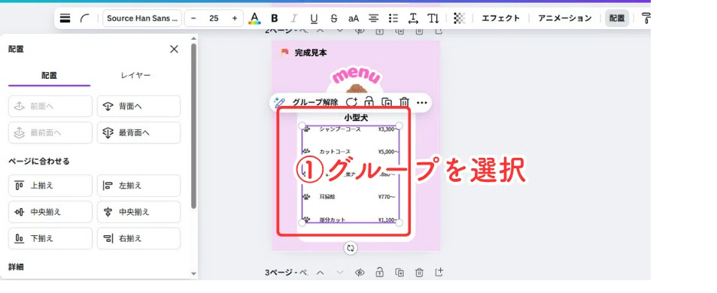Click the 部分カット text
The width and height of the screenshot is (717, 293).
333,220
